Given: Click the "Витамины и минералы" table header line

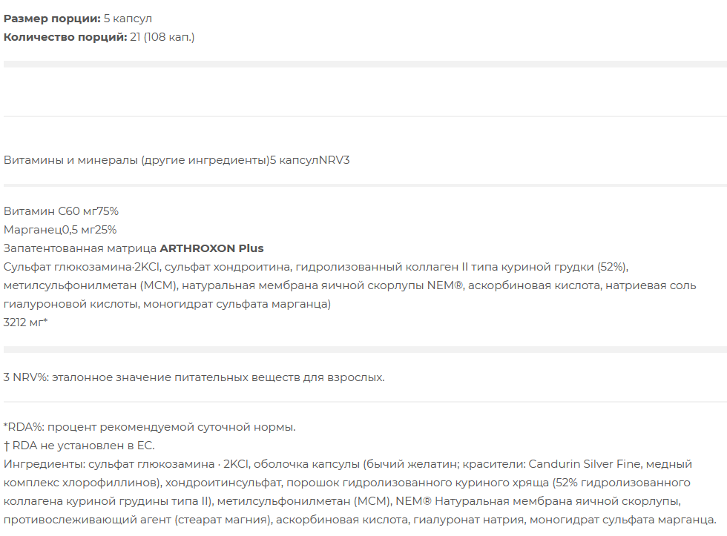Looking at the screenshot, I should point(177,160).
